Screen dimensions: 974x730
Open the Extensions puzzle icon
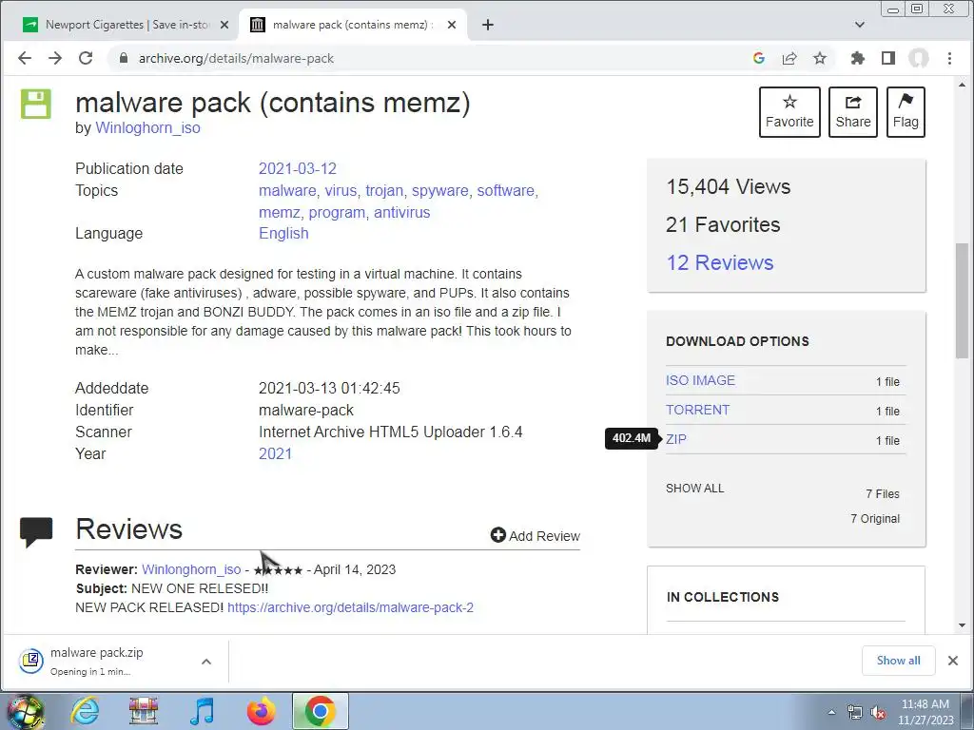(858, 58)
